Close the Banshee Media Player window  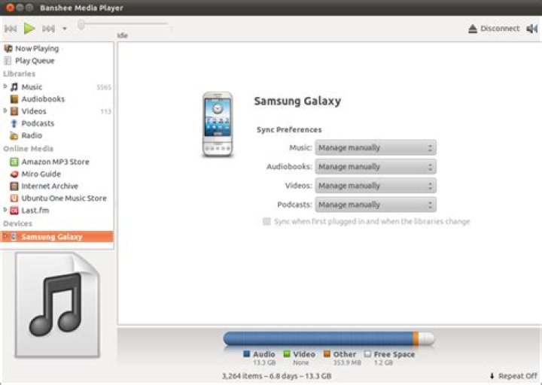coord(10,8)
